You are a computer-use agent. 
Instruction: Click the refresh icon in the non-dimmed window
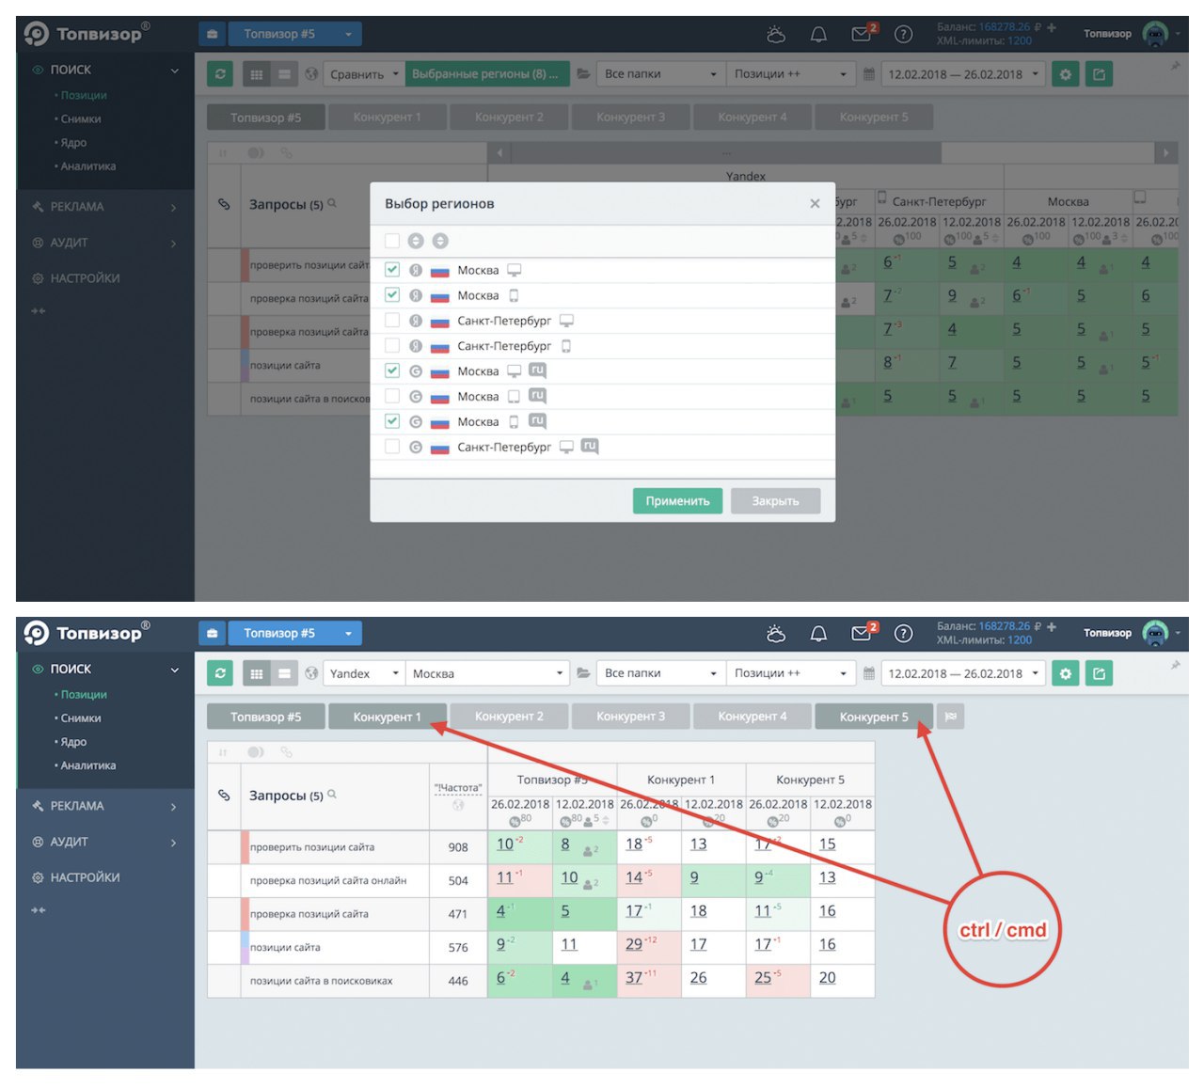[x=220, y=673]
